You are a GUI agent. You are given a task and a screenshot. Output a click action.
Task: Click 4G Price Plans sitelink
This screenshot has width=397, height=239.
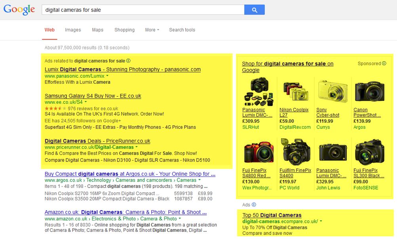click(x=180, y=127)
